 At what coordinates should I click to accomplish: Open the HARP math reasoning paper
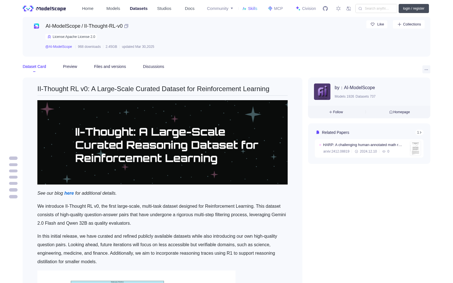click(x=362, y=145)
